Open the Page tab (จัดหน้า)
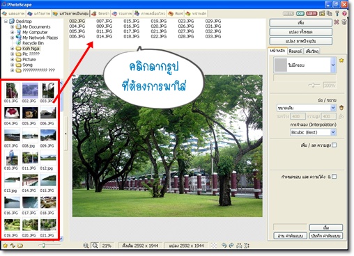 pos(100,14)
